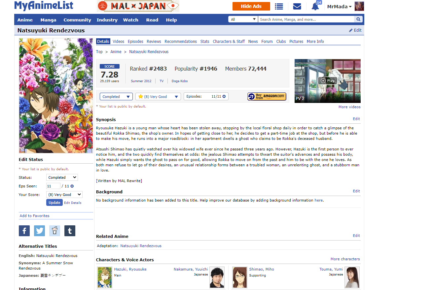Click the Hide Ads button
Image resolution: width=433 pixels, height=290 pixels.
pos(251,6)
